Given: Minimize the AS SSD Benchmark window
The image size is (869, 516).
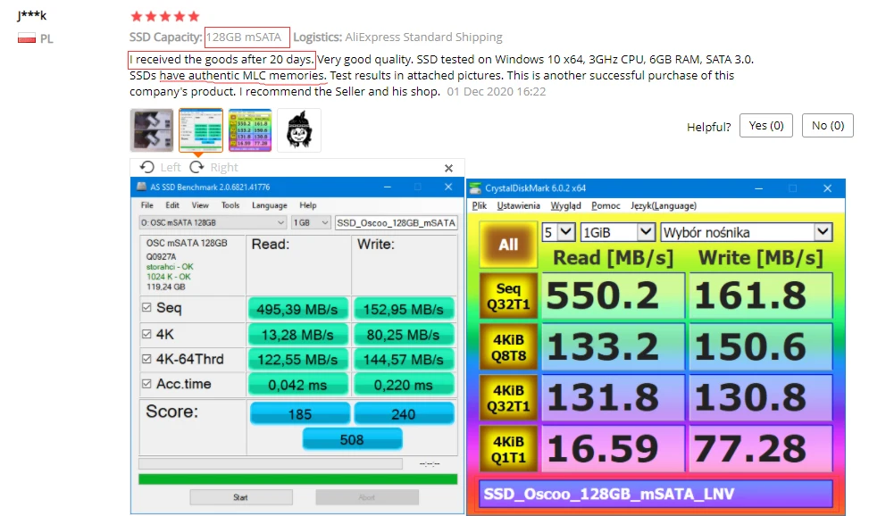Looking at the screenshot, I should click(x=388, y=187).
